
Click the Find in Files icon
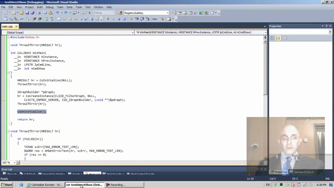(x=120, y=13)
